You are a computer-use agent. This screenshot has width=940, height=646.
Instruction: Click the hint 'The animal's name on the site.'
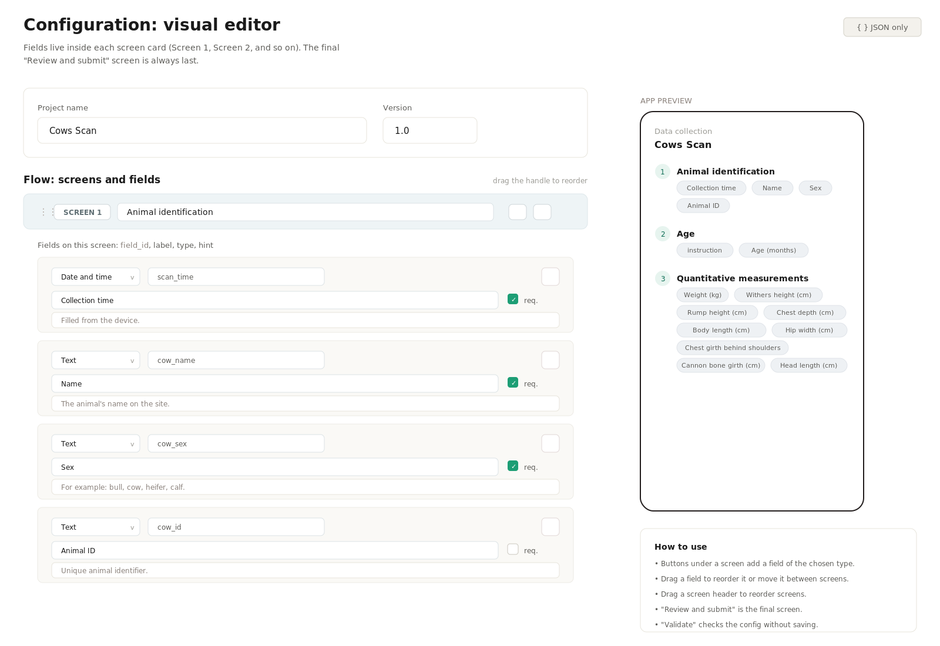[x=305, y=403]
